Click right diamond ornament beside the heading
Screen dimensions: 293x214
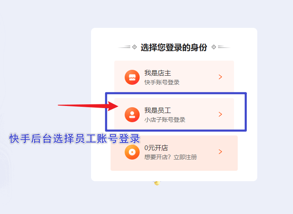214,47
